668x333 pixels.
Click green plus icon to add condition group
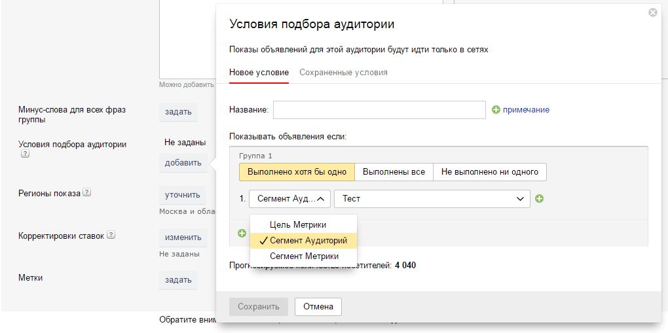point(242,233)
